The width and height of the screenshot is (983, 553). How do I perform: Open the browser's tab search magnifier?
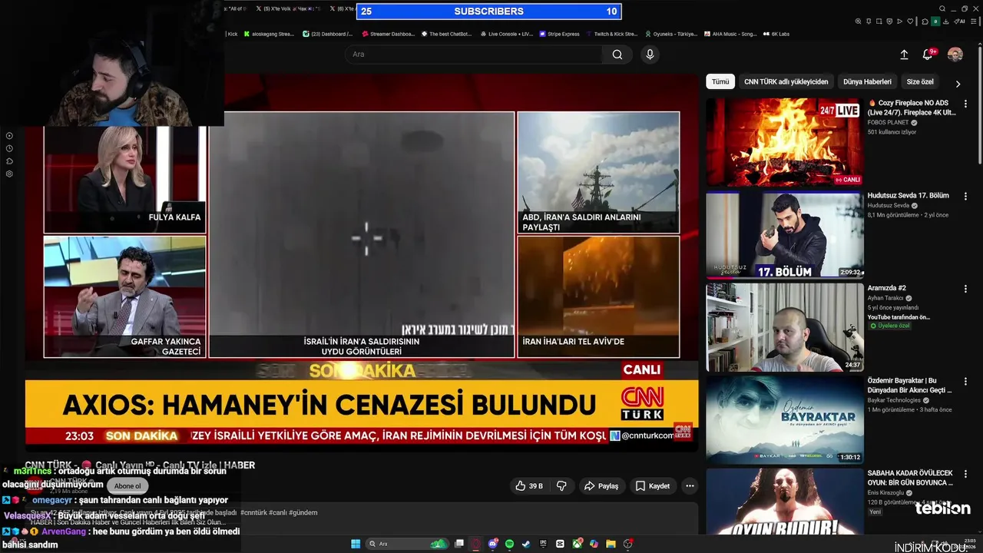pos(942,8)
